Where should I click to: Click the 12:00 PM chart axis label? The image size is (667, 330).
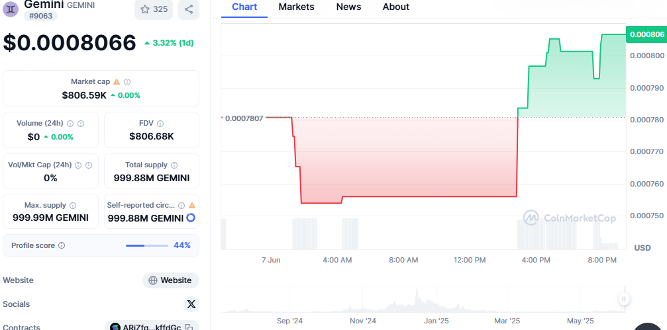(470, 260)
